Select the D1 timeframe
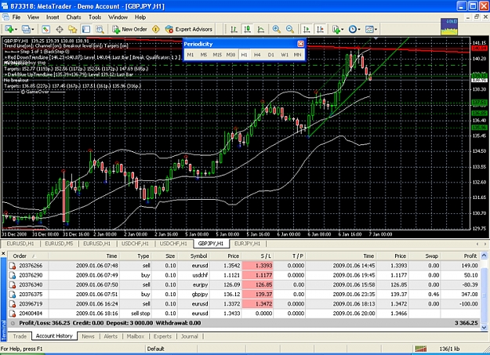The width and height of the screenshot is (490, 355). 270,55
